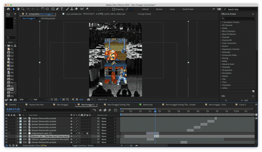
Task: Click the Search Help field
Action: coord(240,9)
